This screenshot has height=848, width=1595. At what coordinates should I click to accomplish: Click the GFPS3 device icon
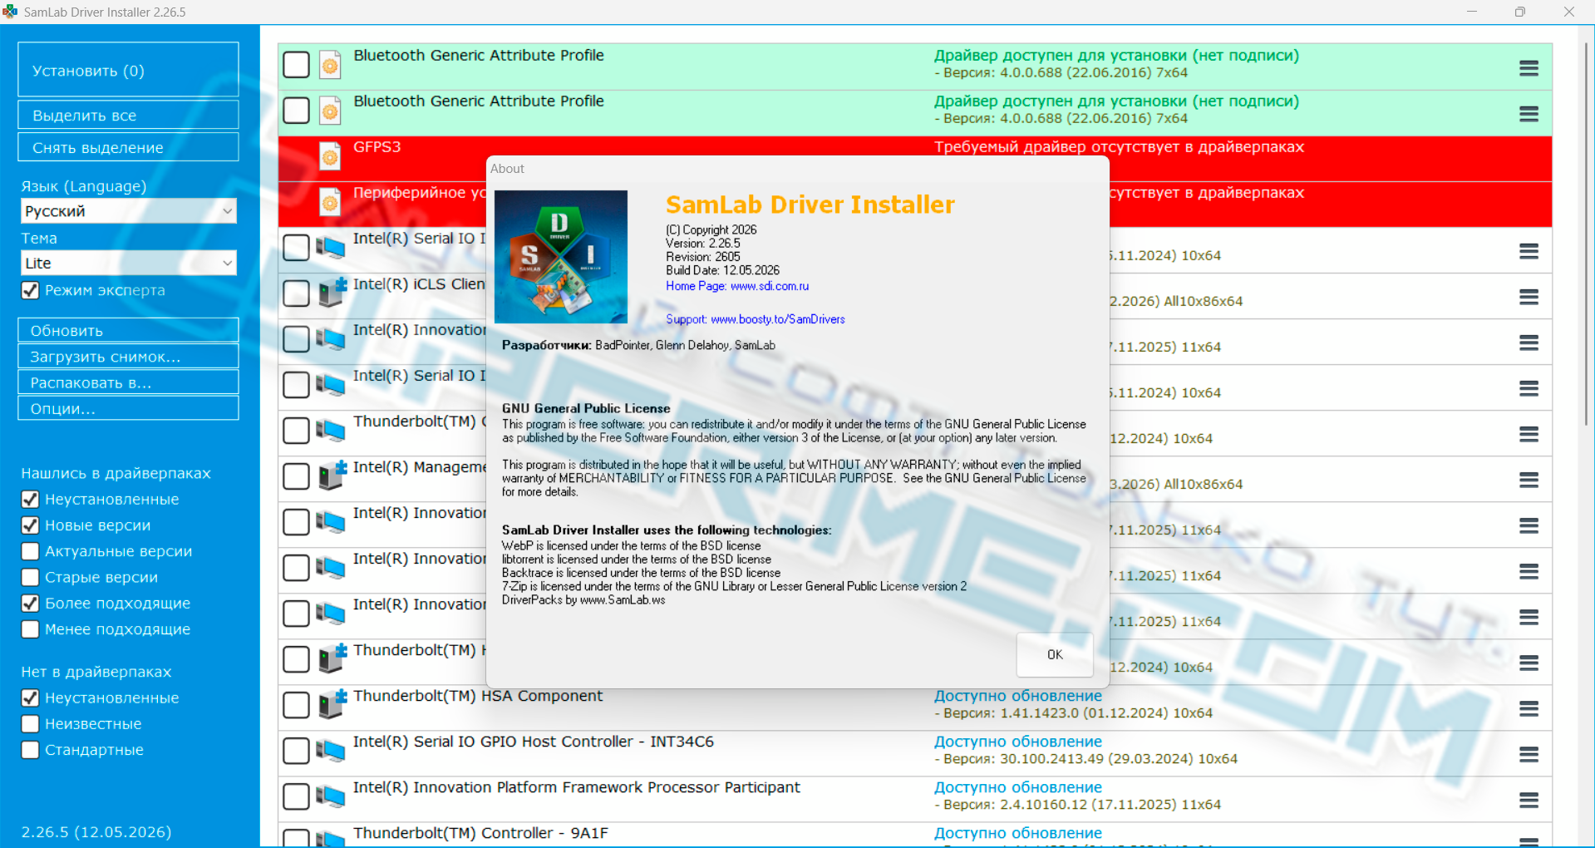pos(330,156)
